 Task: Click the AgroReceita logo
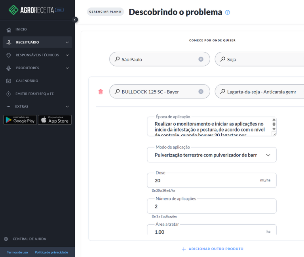(x=36, y=10)
